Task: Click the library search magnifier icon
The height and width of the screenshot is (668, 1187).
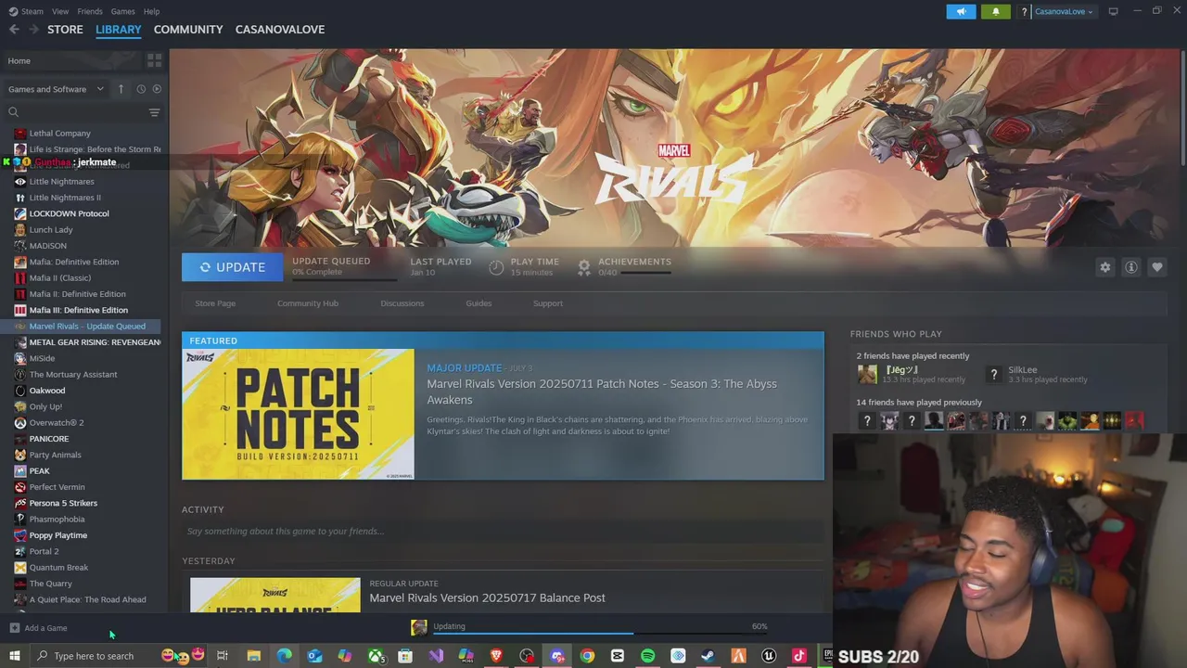Action: click(x=13, y=112)
